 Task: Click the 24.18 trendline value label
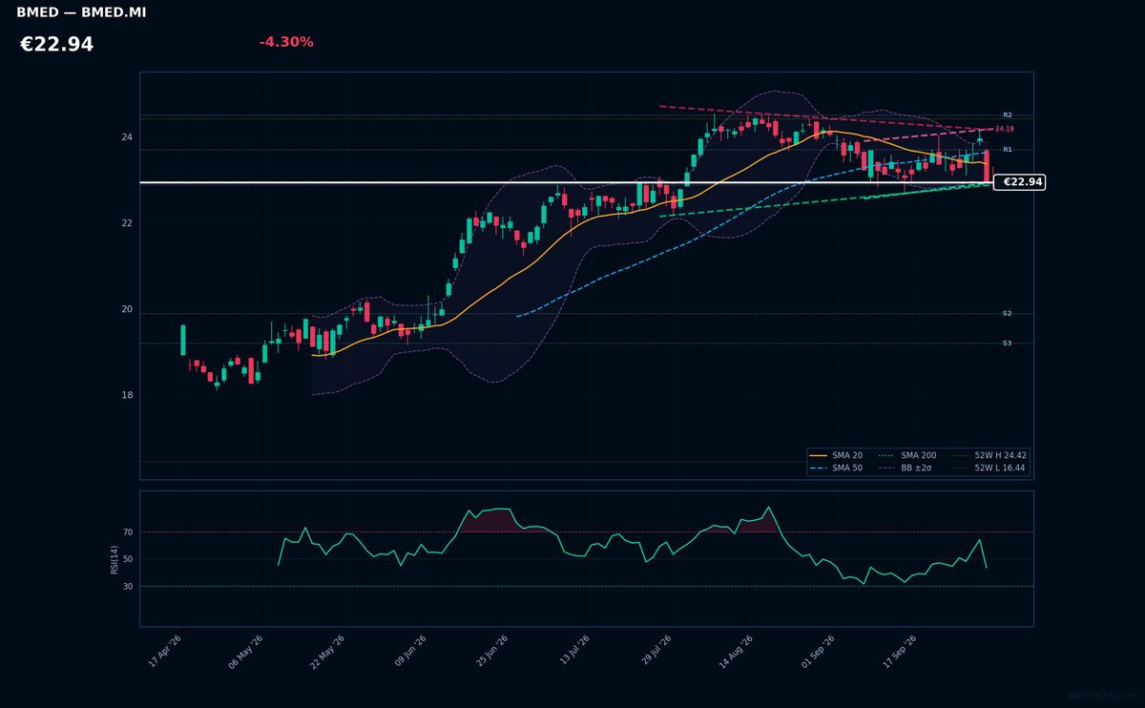[x=1005, y=129]
